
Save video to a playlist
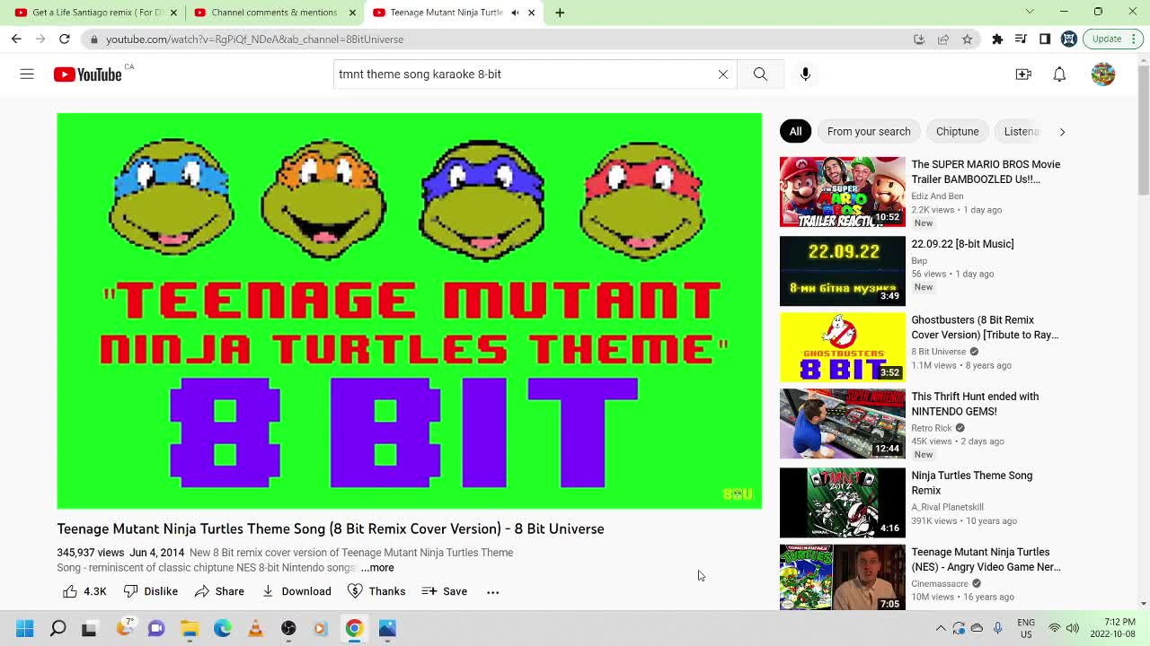(x=445, y=591)
